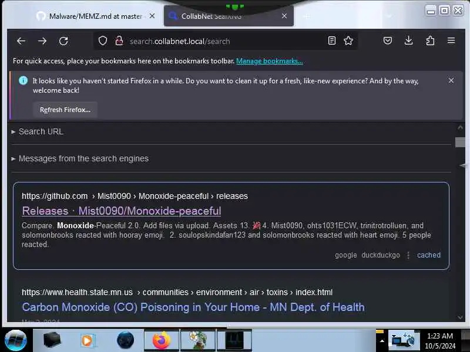Open clock showing 1:23 AM
The height and width of the screenshot is (352, 470).
pos(439,341)
